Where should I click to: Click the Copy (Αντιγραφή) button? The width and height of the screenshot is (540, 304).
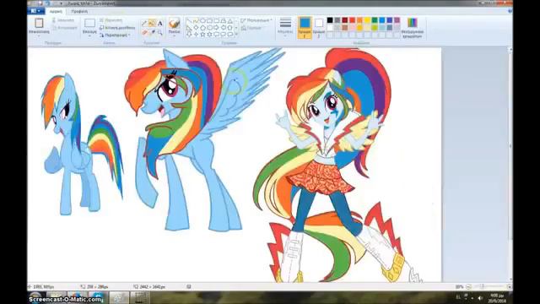pos(64,28)
